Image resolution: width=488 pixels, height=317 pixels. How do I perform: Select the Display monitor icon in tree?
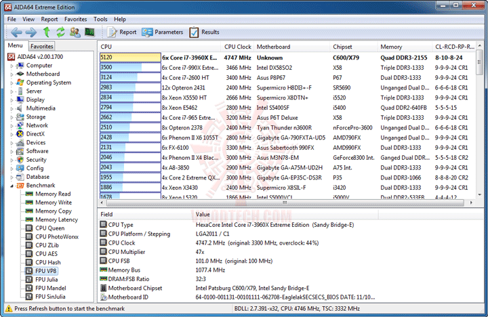(20, 100)
